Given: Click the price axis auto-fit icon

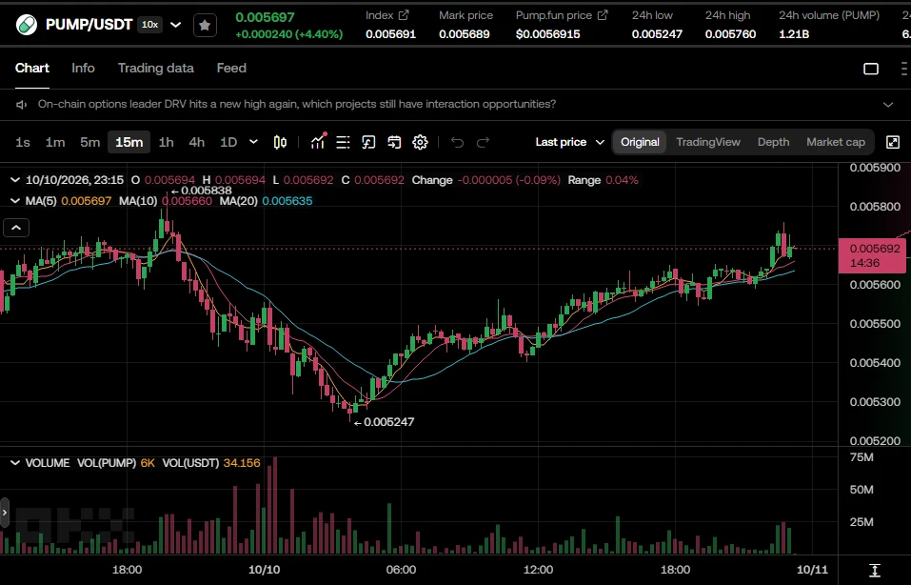Looking at the screenshot, I should coord(875,570).
